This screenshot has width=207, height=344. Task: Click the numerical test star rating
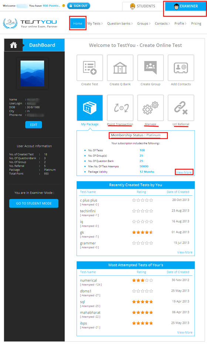coord(143,280)
